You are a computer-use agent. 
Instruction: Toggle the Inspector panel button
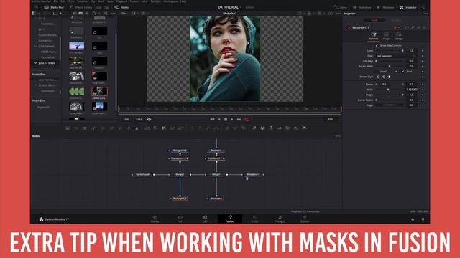pos(408,7)
